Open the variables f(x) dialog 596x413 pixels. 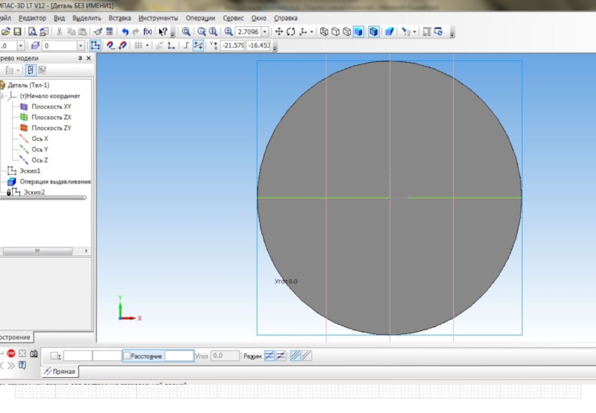(x=148, y=31)
